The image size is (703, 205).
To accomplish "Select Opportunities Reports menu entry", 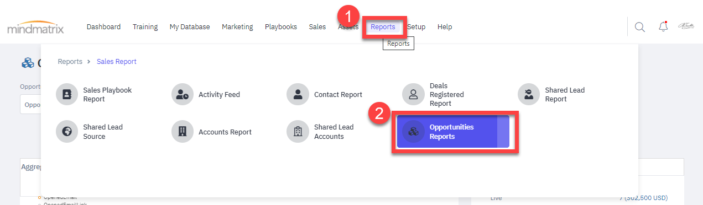I will [x=453, y=131].
